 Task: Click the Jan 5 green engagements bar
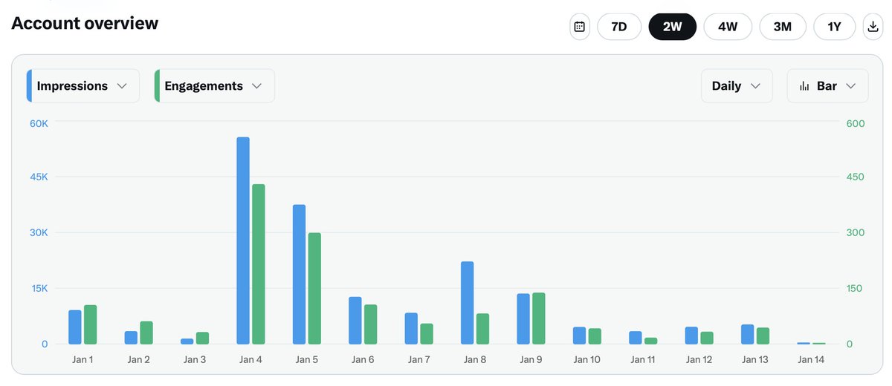click(314, 288)
